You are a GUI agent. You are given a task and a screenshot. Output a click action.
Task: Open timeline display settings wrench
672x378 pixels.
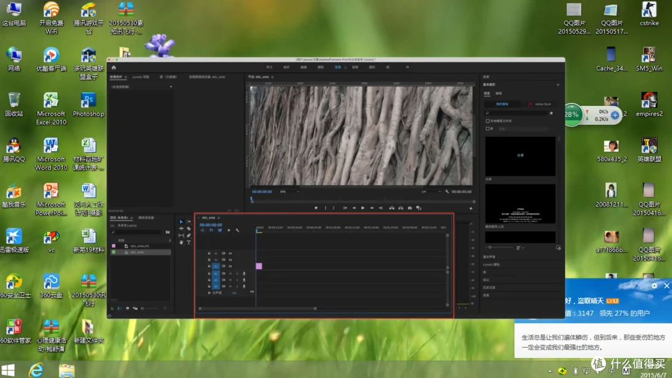[x=238, y=230]
